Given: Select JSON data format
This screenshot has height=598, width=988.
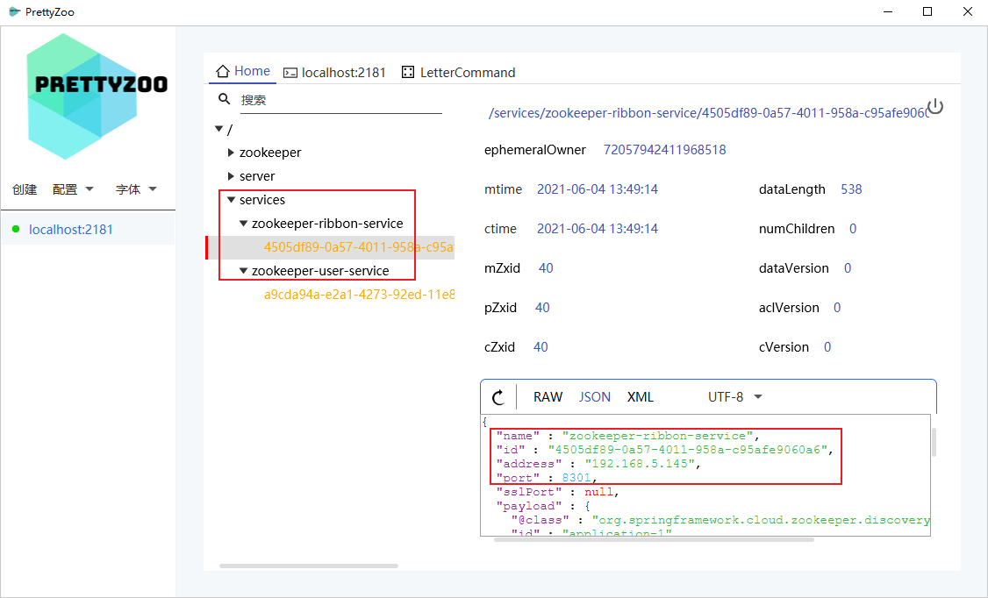Looking at the screenshot, I should pos(595,397).
